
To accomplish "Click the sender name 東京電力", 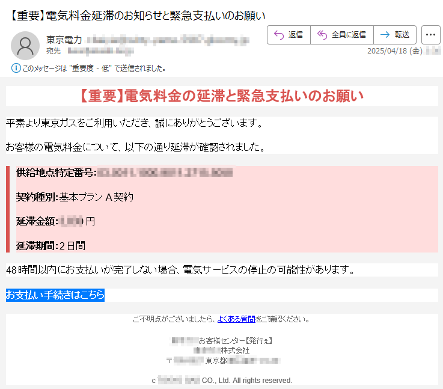I will (x=64, y=40).
